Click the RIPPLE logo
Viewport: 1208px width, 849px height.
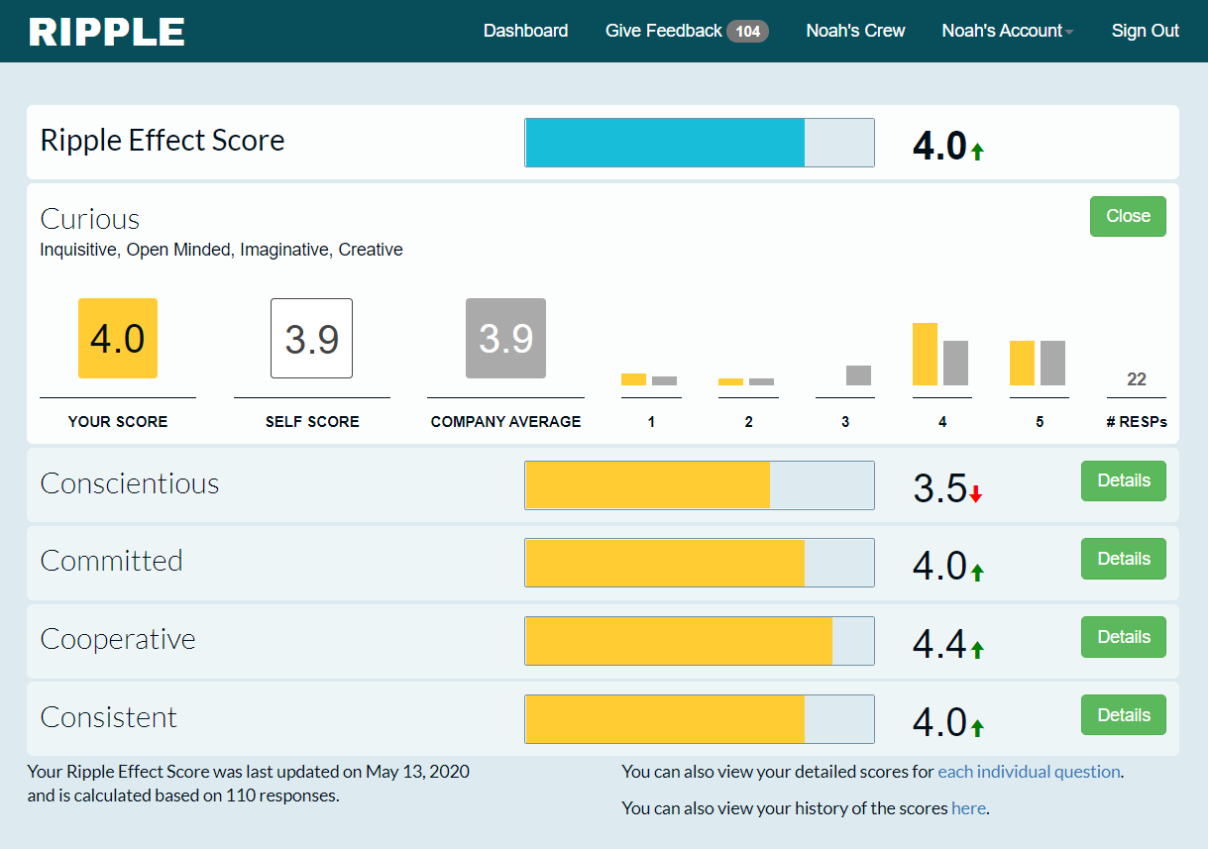point(107,32)
